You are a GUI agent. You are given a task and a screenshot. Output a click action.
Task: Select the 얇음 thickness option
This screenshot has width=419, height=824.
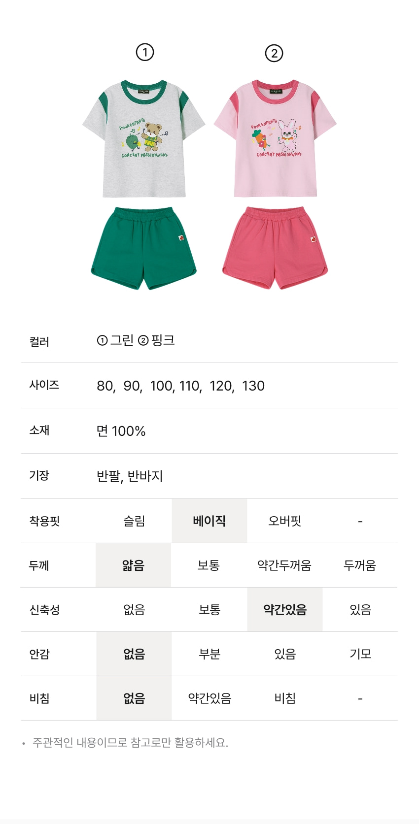click(134, 565)
